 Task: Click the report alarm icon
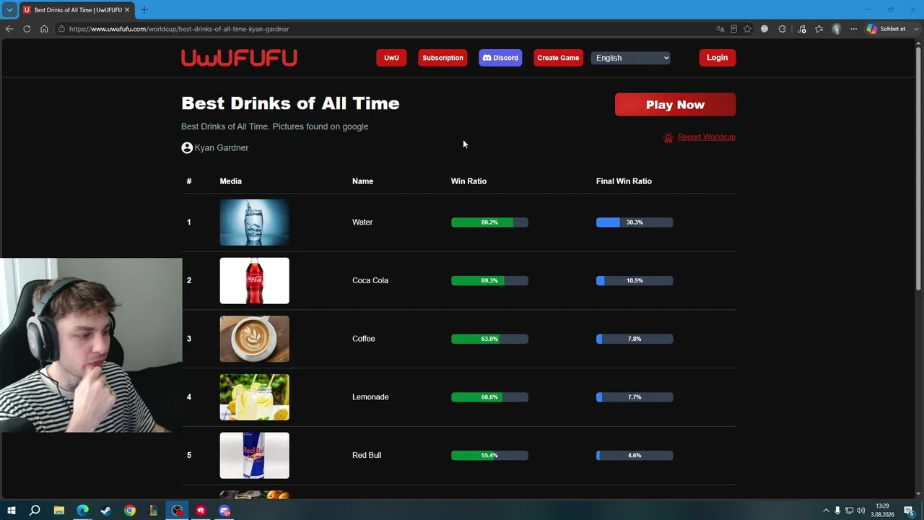668,137
